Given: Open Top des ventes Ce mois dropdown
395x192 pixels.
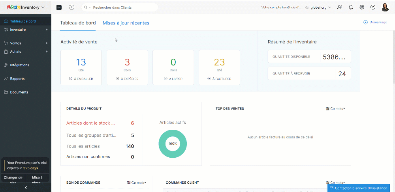Looking at the screenshot, I should pyautogui.click(x=335, y=108).
